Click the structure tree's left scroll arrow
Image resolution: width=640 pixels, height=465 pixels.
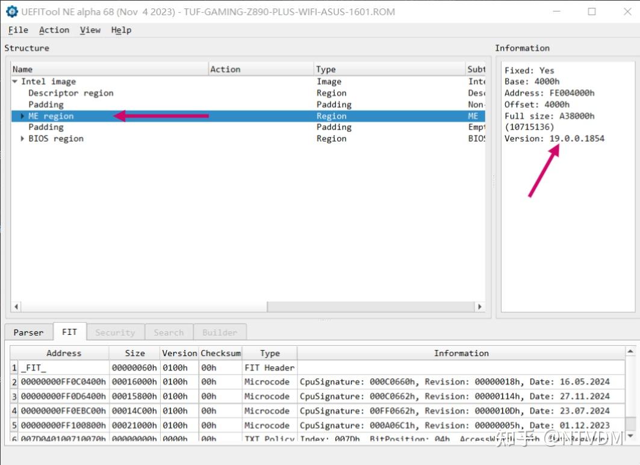pyautogui.click(x=16, y=307)
